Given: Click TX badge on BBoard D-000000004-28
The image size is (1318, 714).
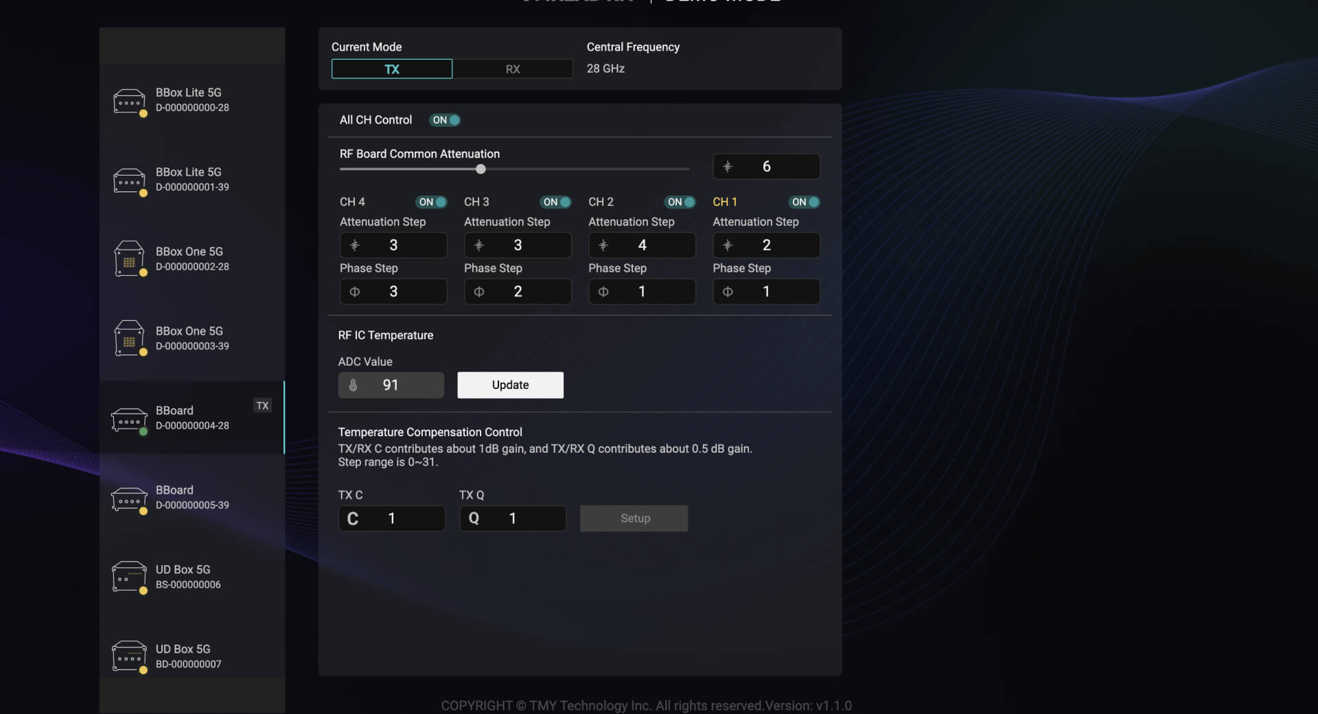Looking at the screenshot, I should (x=262, y=406).
